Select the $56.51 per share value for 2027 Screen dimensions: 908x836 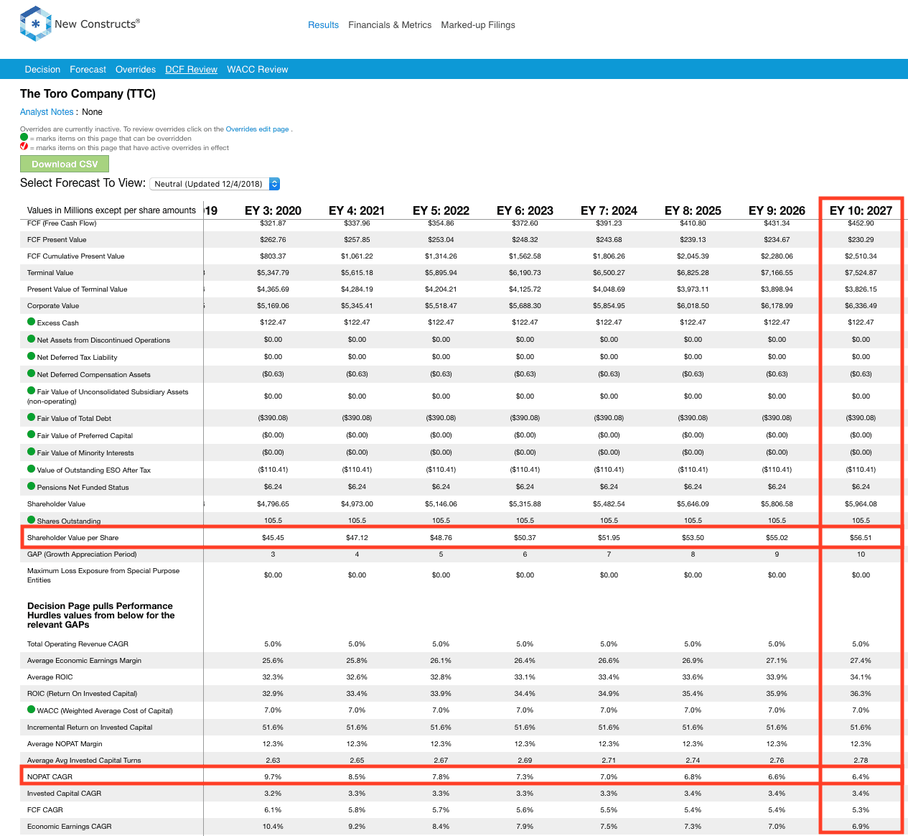click(861, 537)
